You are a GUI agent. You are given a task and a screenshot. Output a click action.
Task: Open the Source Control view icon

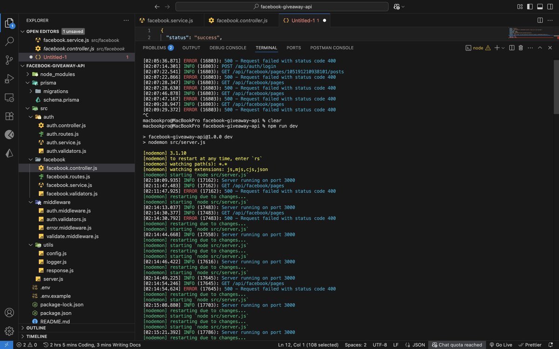click(9, 60)
